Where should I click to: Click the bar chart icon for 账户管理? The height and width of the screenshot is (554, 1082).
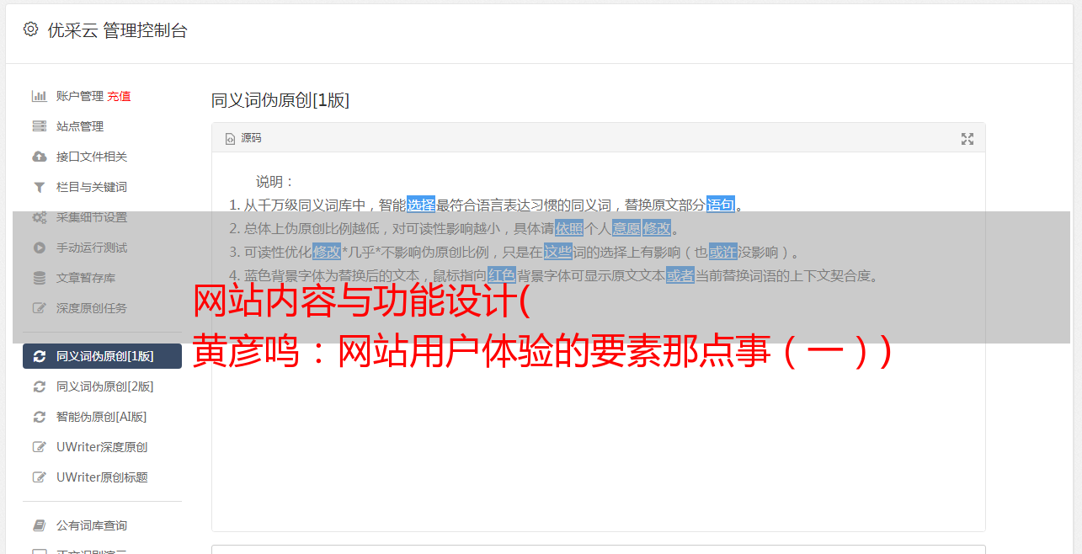[x=39, y=96]
